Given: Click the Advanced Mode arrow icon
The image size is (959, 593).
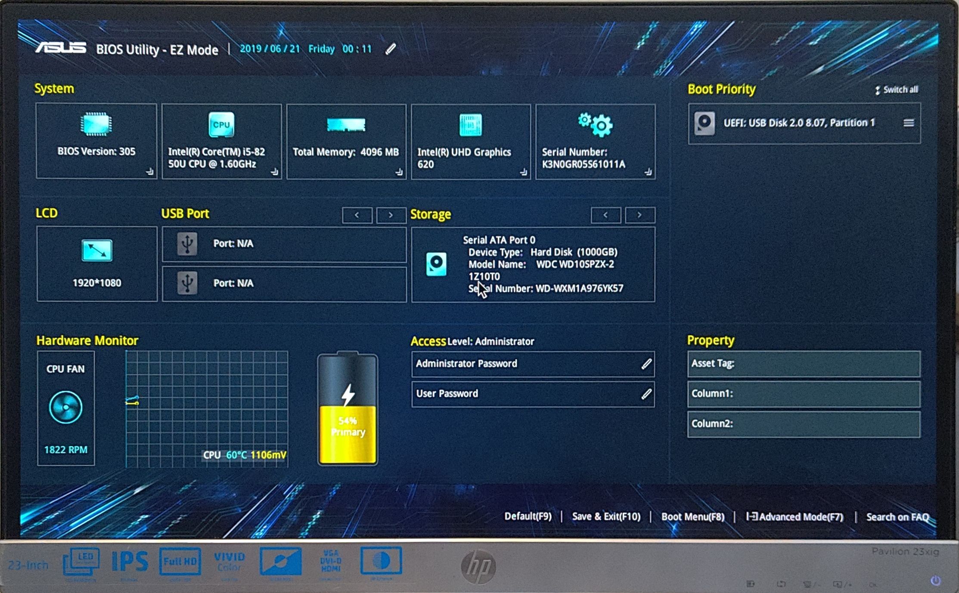Looking at the screenshot, I should click(x=752, y=516).
